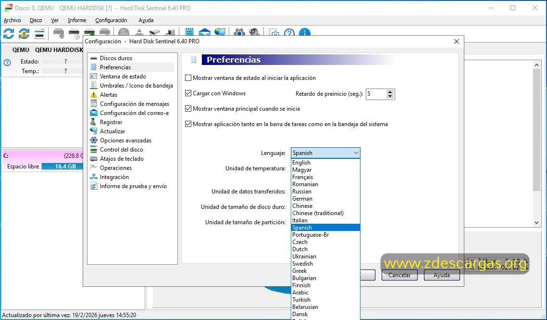Open the Informe menu
The image size is (547, 320).
pyautogui.click(x=77, y=20)
